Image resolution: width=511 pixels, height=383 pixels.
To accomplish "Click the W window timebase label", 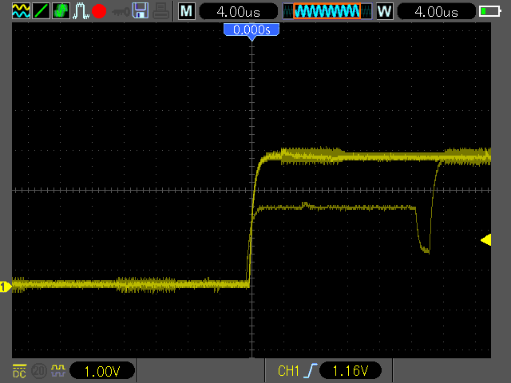I will point(385,11).
